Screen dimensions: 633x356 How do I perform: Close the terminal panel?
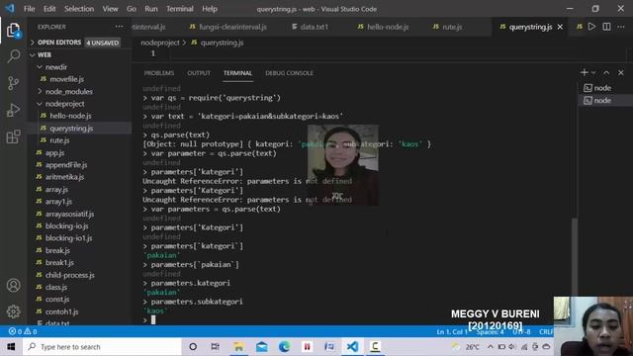[x=621, y=72]
